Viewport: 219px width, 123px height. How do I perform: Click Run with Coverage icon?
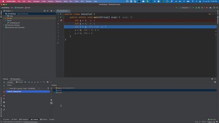pos(199,8)
